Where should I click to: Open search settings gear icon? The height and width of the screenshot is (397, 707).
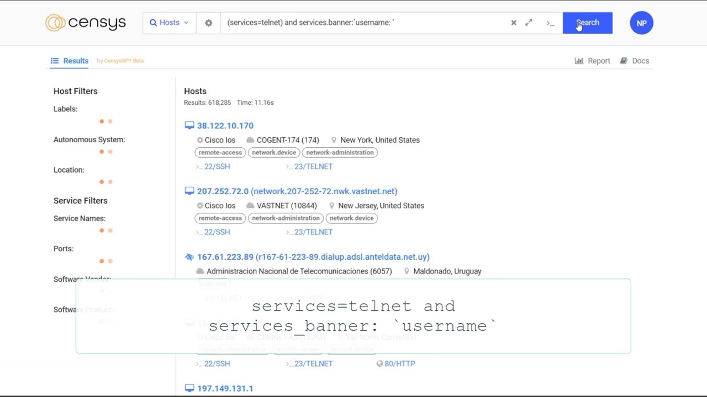point(208,23)
